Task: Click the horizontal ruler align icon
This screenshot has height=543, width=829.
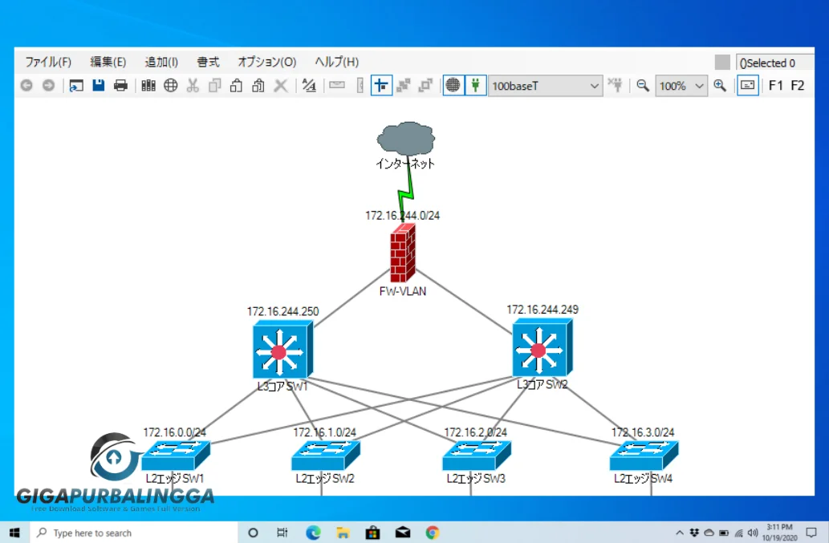Action: pyautogui.click(x=337, y=85)
